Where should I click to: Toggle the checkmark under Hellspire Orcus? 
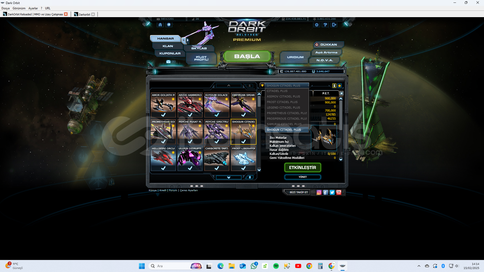(x=163, y=168)
